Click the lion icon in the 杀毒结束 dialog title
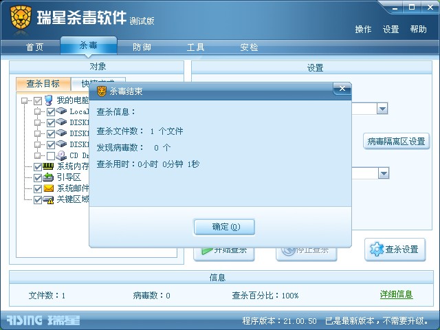Viewport: 440px width, 330px height. click(x=102, y=91)
